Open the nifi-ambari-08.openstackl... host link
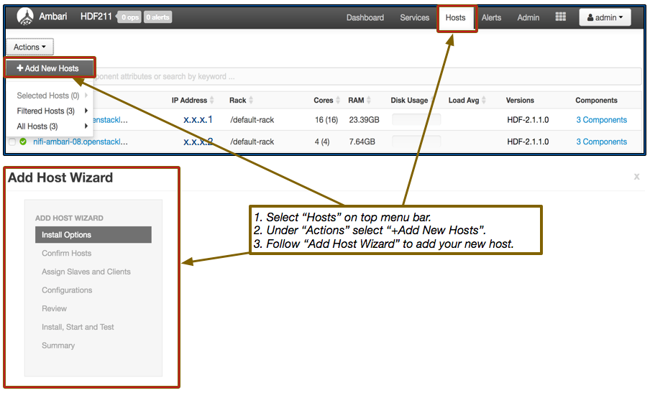The height and width of the screenshot is (393, 650). (81, 142)
